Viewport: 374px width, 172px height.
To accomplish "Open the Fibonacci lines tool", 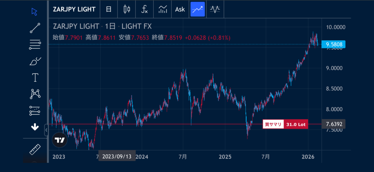I will (x=35, y=45).
